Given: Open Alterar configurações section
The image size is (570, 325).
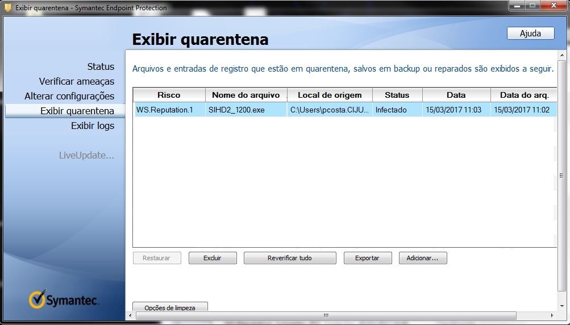Looking at the screenshot, I should pyautogui.click(x=69, y=96).
